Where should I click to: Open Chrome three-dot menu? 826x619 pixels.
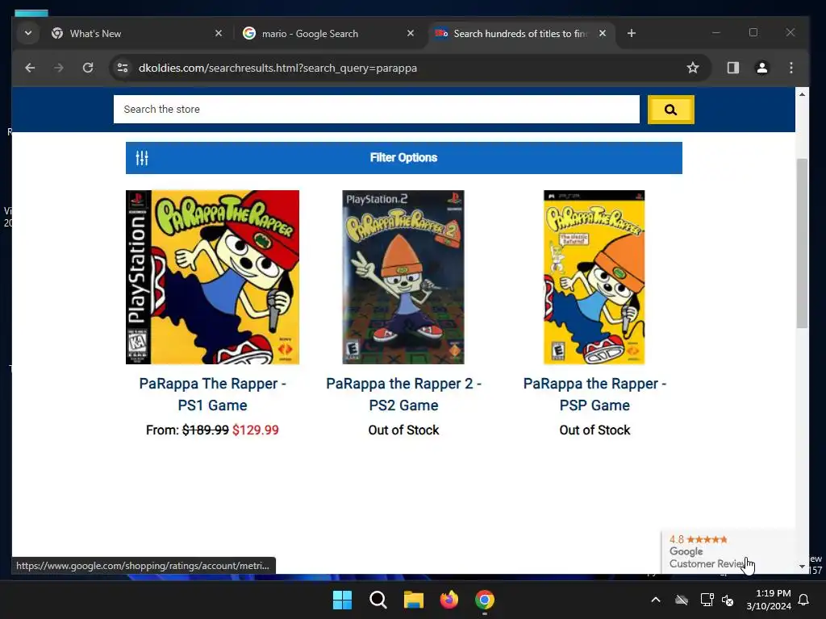pos(791,68)
